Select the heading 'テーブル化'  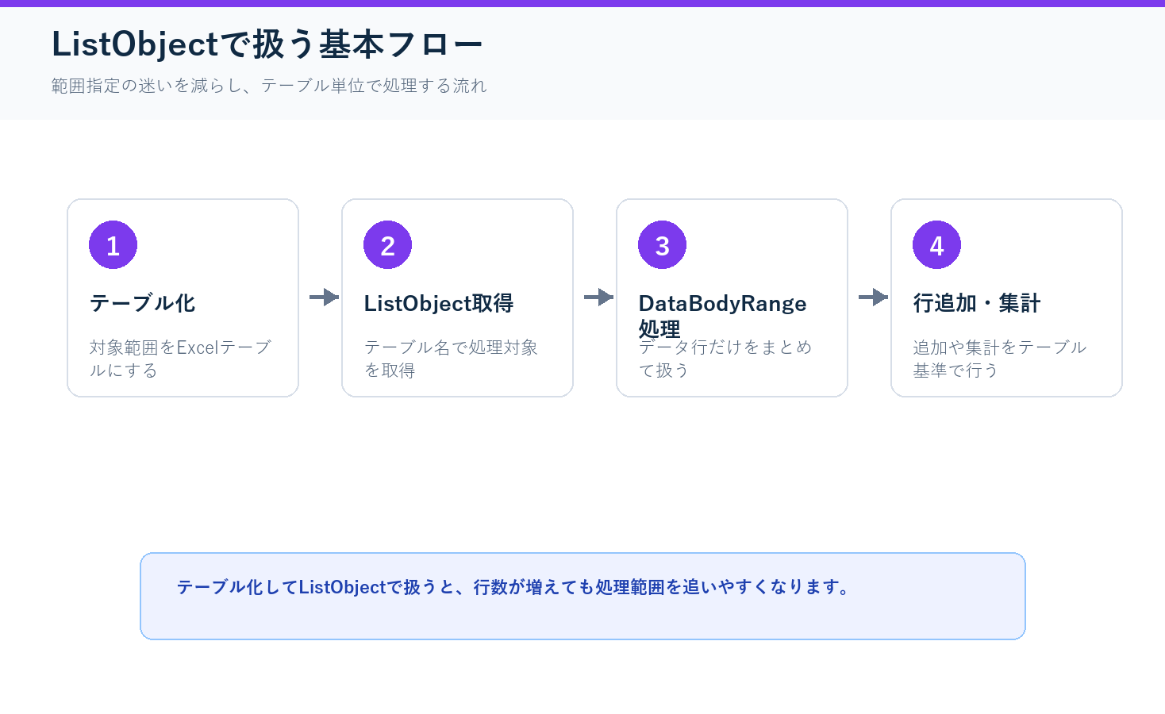[x=142, y=303]
